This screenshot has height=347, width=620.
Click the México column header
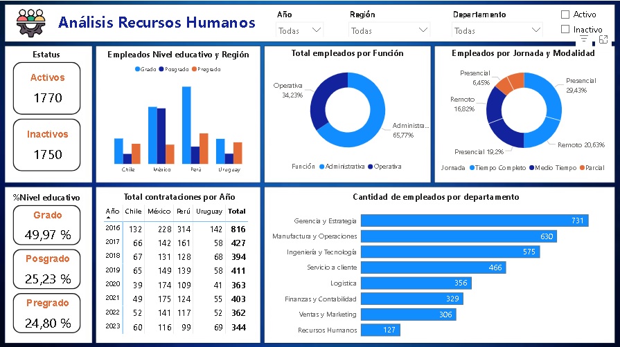click(159, 212)
